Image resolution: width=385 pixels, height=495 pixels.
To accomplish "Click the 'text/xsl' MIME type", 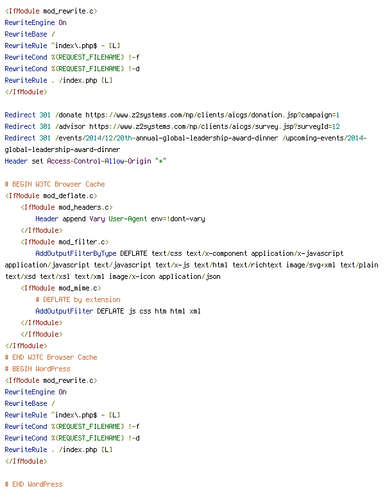I will [x=55, y=276].
